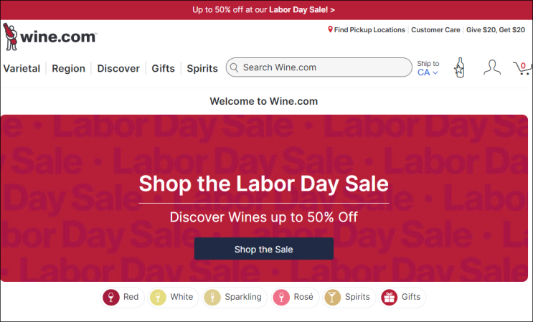Open the user account icon
533x322 pixels.
491,68
